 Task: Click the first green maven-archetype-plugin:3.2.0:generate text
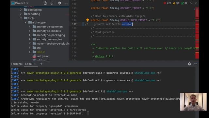tap(54, 73)
